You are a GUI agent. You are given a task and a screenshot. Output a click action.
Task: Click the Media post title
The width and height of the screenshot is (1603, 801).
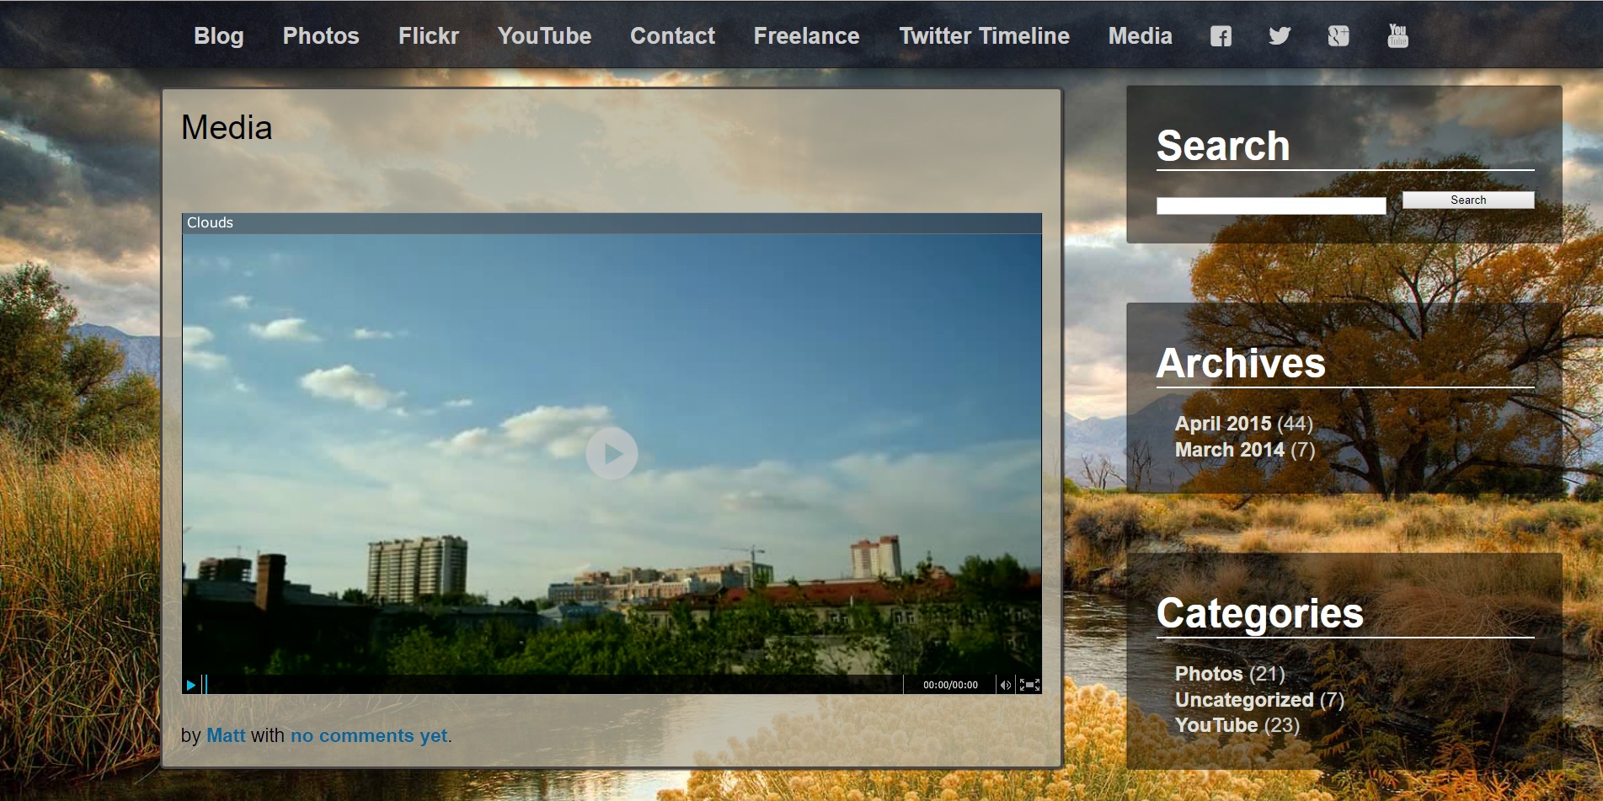pos(227,128)
